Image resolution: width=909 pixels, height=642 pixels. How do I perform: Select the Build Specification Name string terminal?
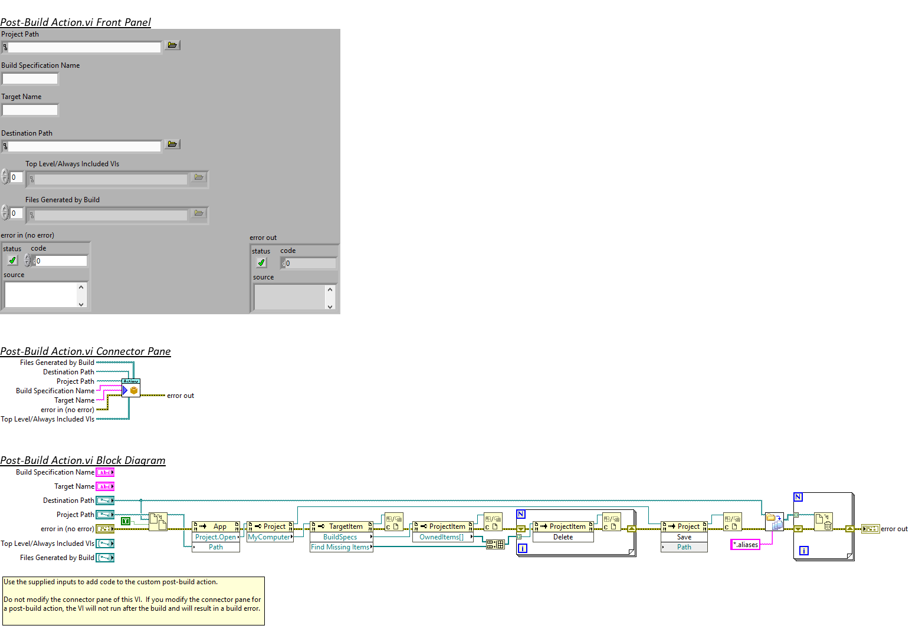[105, 472]
